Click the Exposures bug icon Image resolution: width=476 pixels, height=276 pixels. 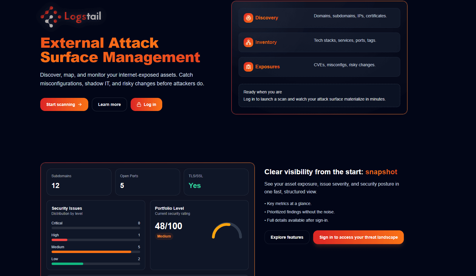tap(248, 67)
